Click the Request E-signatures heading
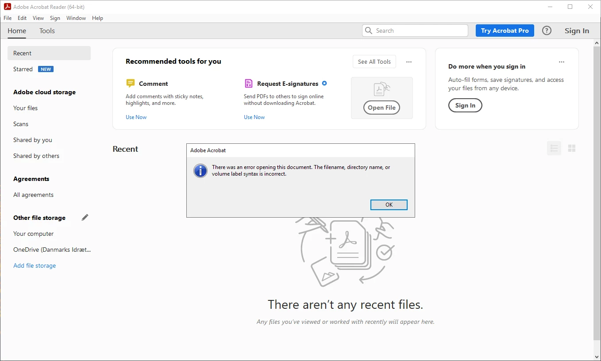 288,84
